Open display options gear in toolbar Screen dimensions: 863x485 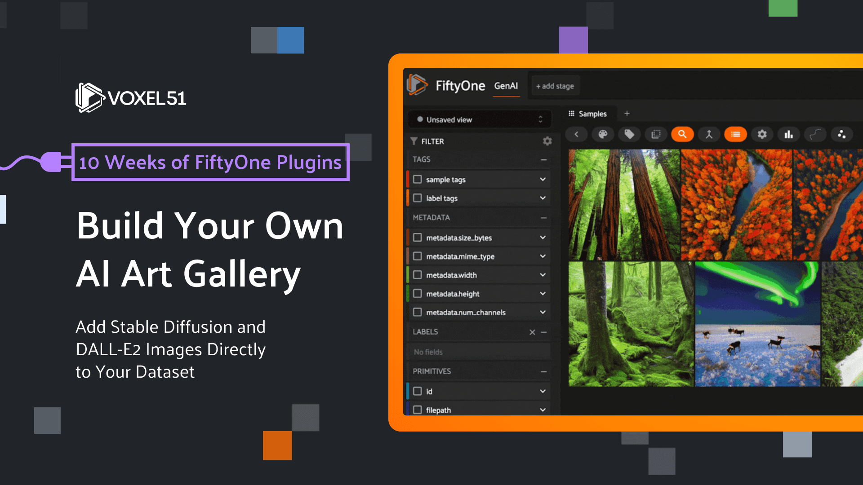coord(762,134)
